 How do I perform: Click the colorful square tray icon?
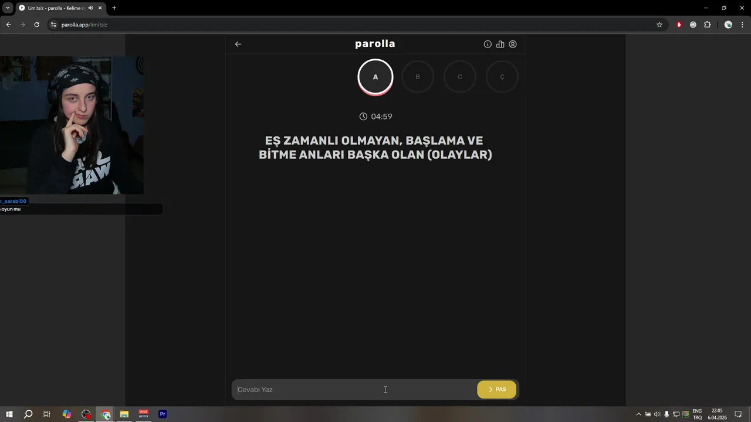point(685,414)
